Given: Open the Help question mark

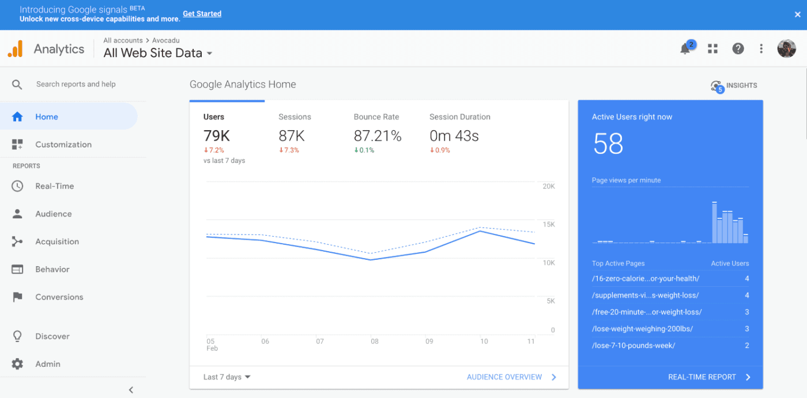Looking at the screenshot, I should 738,48.
